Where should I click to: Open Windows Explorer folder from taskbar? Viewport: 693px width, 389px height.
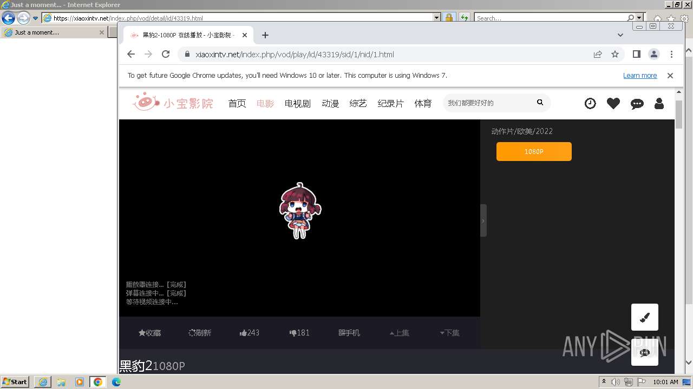coord(61,382)
